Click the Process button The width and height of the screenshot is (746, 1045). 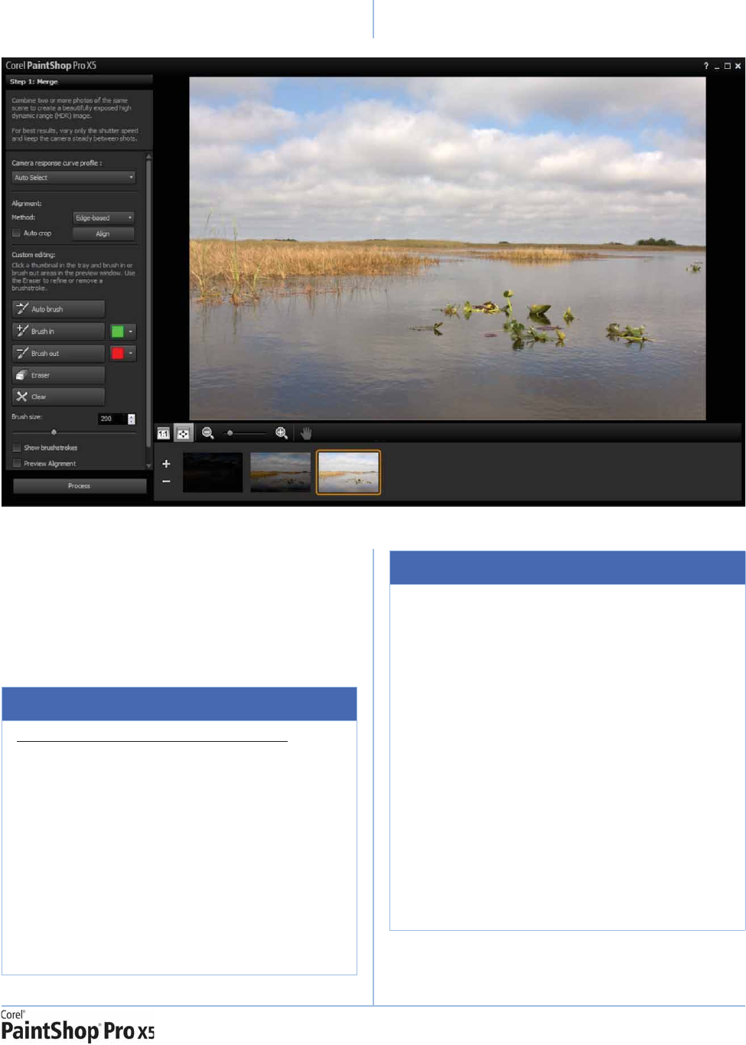(80, 486)
